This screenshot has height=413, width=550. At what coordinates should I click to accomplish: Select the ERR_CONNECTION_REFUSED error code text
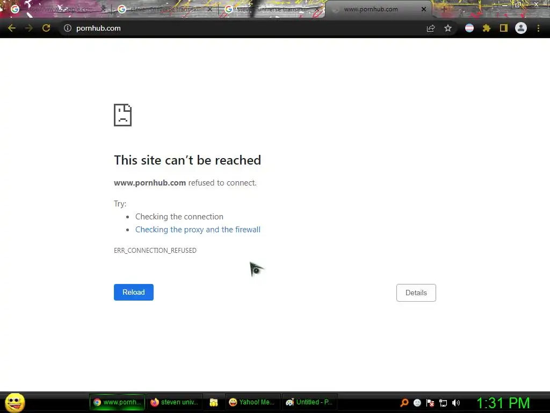pos(155,251)
